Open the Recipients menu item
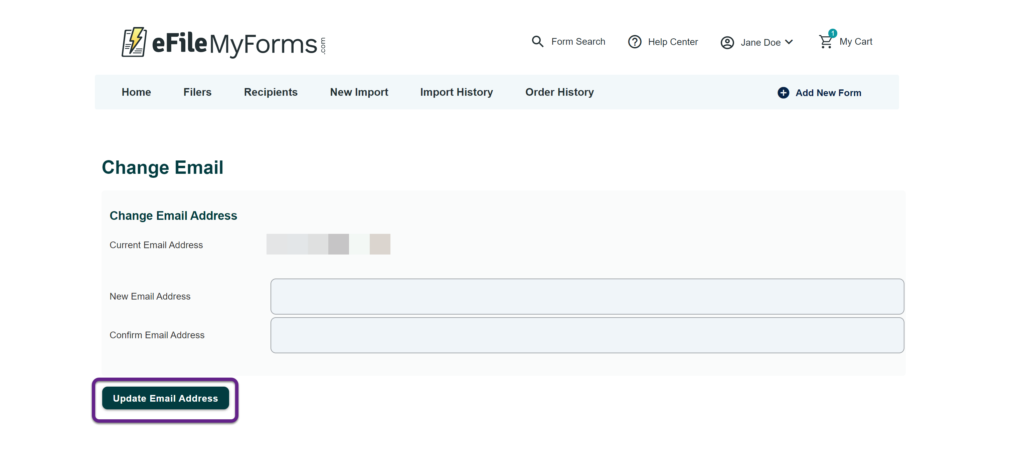This screenshot has width=1023, height=452. click(x=271, y=92)
